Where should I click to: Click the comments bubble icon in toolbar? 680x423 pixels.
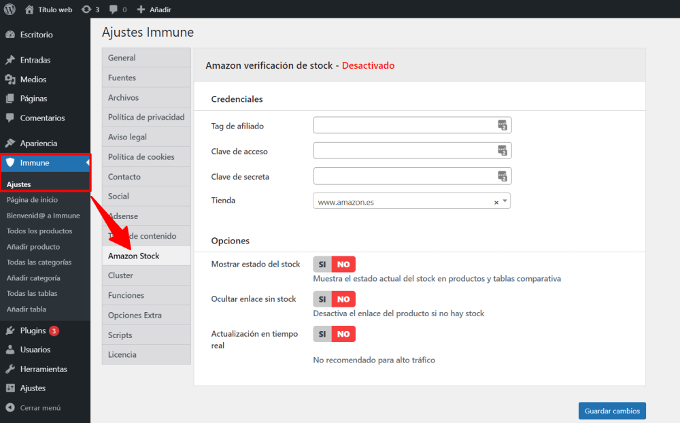tap(113, 10)
